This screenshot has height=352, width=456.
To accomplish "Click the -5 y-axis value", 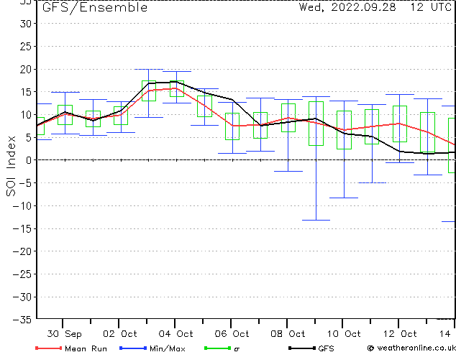I will [x=25, y=183].
